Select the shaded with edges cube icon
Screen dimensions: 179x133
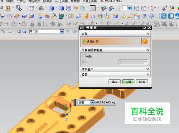point(52,8)
